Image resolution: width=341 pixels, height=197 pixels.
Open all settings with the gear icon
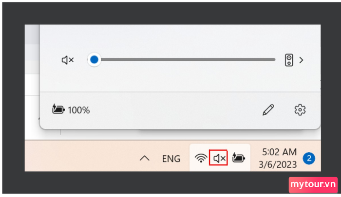pos(300,109)
